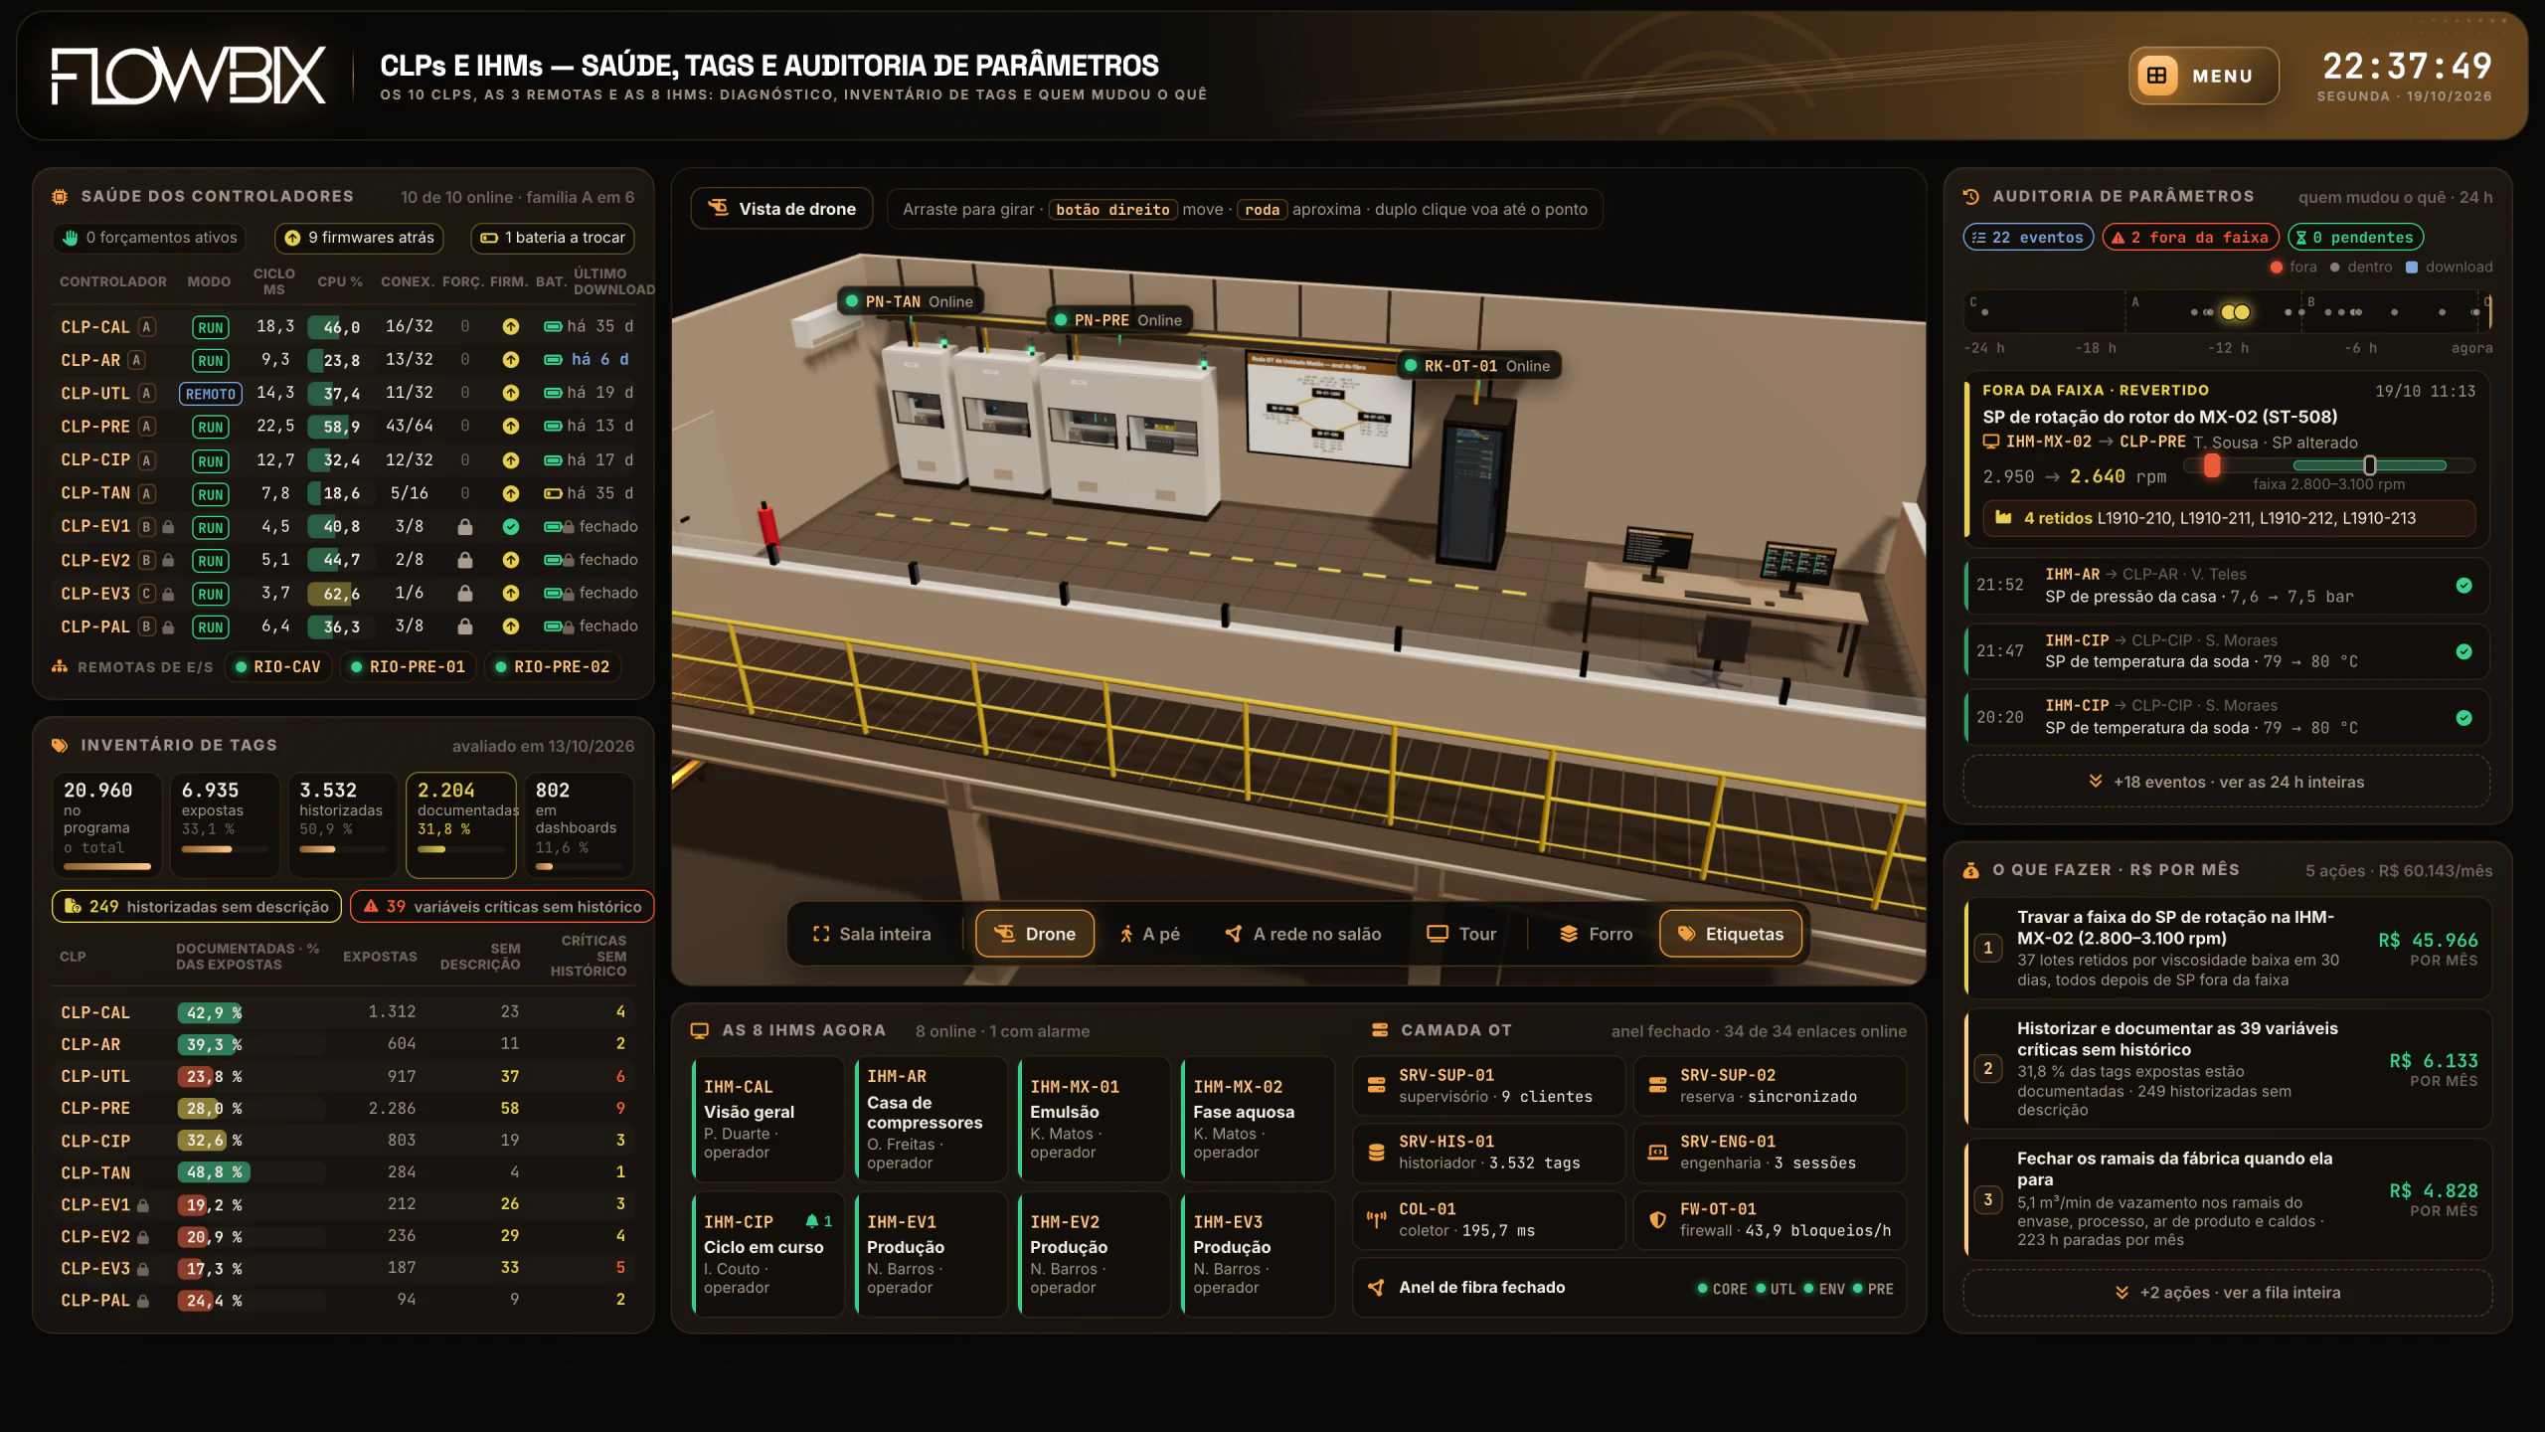Toggle the 2 fora da faixa filter
This screenshot has height=1432, width=2545.
point(2190,238)
